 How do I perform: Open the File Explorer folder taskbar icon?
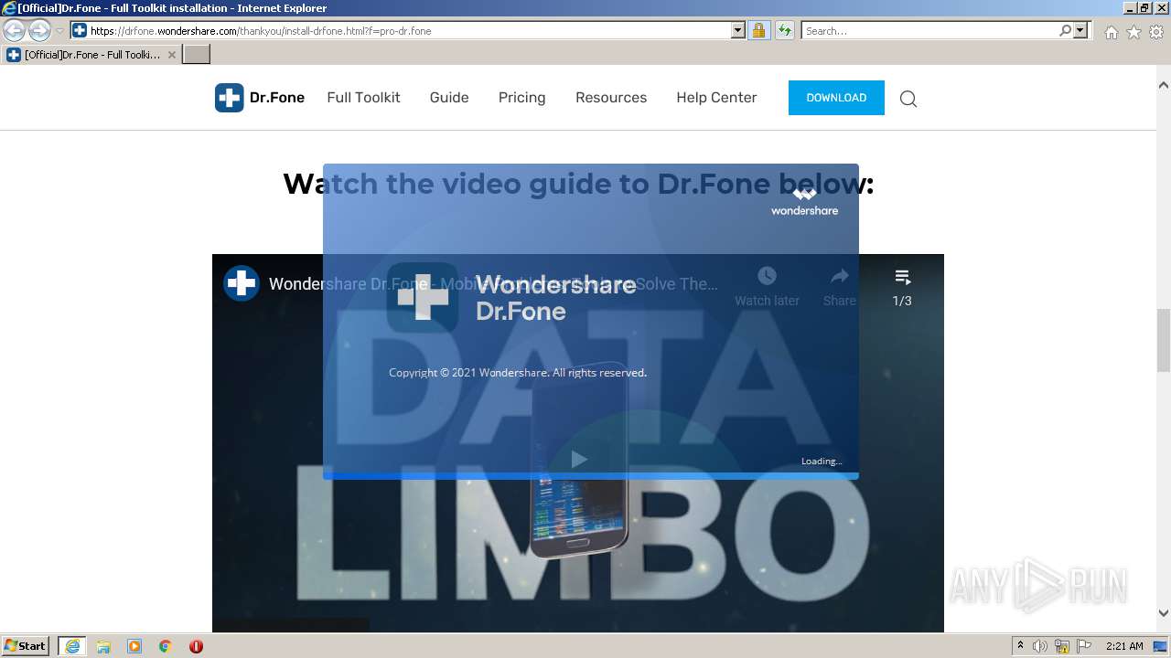pyautogui.click(x=103, y=646)
